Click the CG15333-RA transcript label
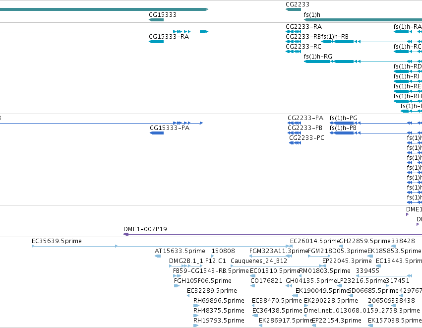 click(x=169, y=37)
